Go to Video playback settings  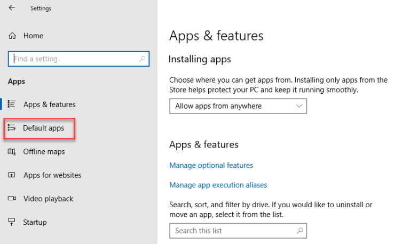(49, 199)
